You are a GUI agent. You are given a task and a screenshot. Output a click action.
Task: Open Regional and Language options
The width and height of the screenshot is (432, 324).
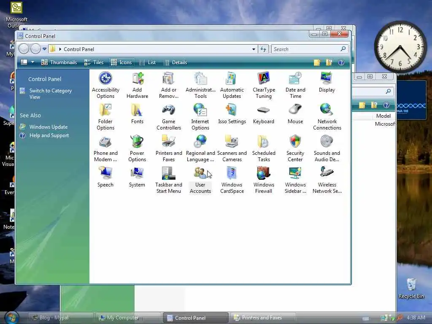point(200,148)
